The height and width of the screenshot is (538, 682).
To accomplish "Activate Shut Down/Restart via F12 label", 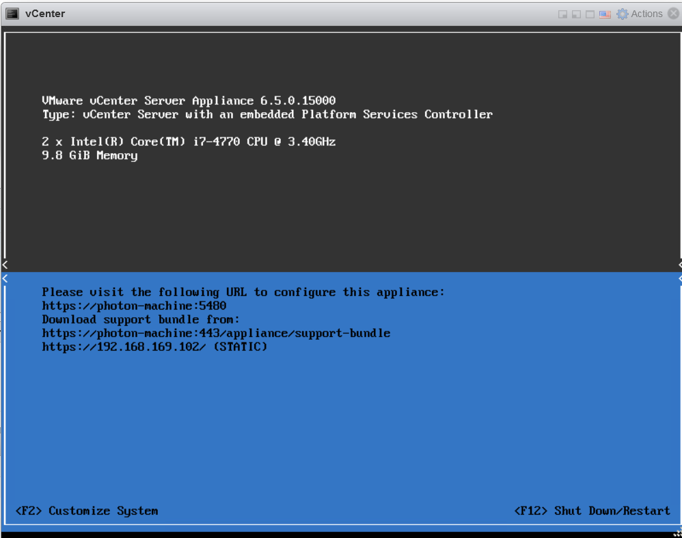I will pos(592,511).
